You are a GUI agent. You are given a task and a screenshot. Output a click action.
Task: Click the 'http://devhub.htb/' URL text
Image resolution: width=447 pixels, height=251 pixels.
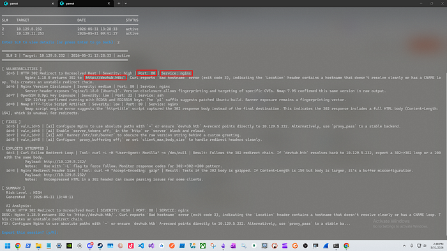point(105,78)
